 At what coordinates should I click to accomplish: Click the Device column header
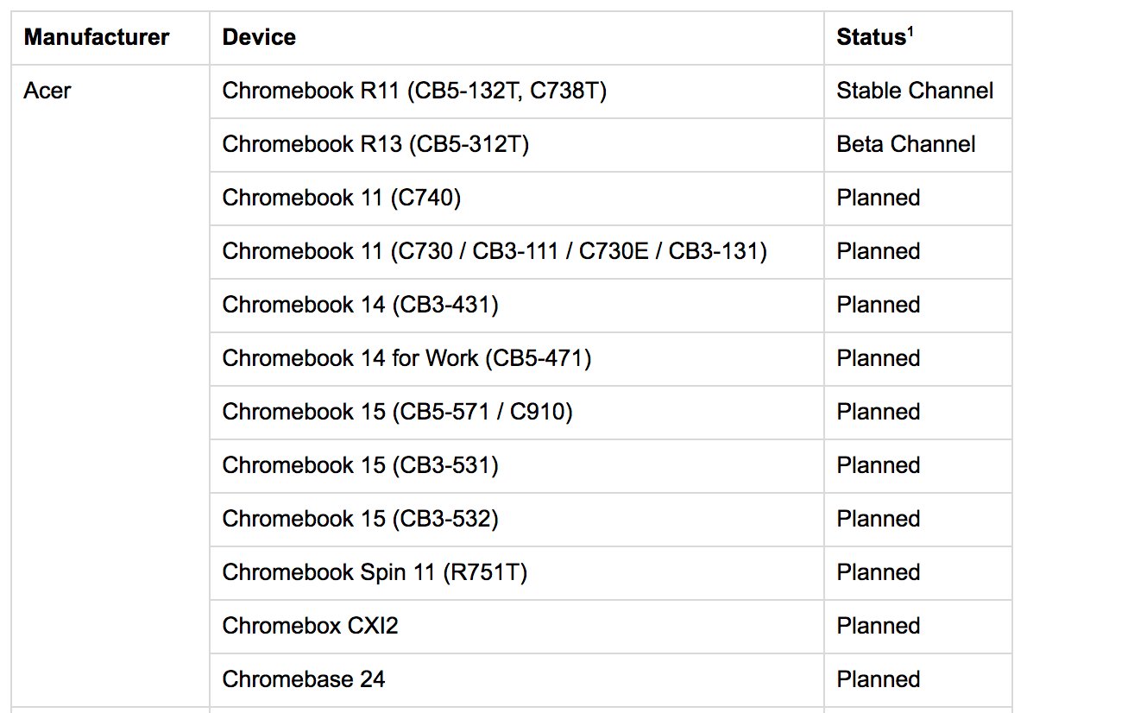(x=259, y=37)
